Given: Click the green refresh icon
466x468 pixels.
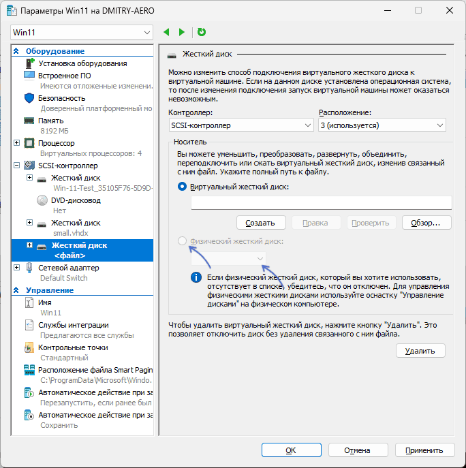Looking at the screenshot, I should point(202,32).
